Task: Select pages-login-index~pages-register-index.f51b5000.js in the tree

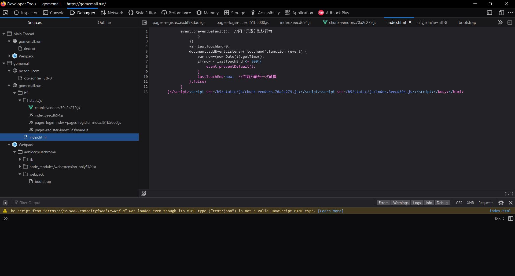Action: (x=78, y=122)
